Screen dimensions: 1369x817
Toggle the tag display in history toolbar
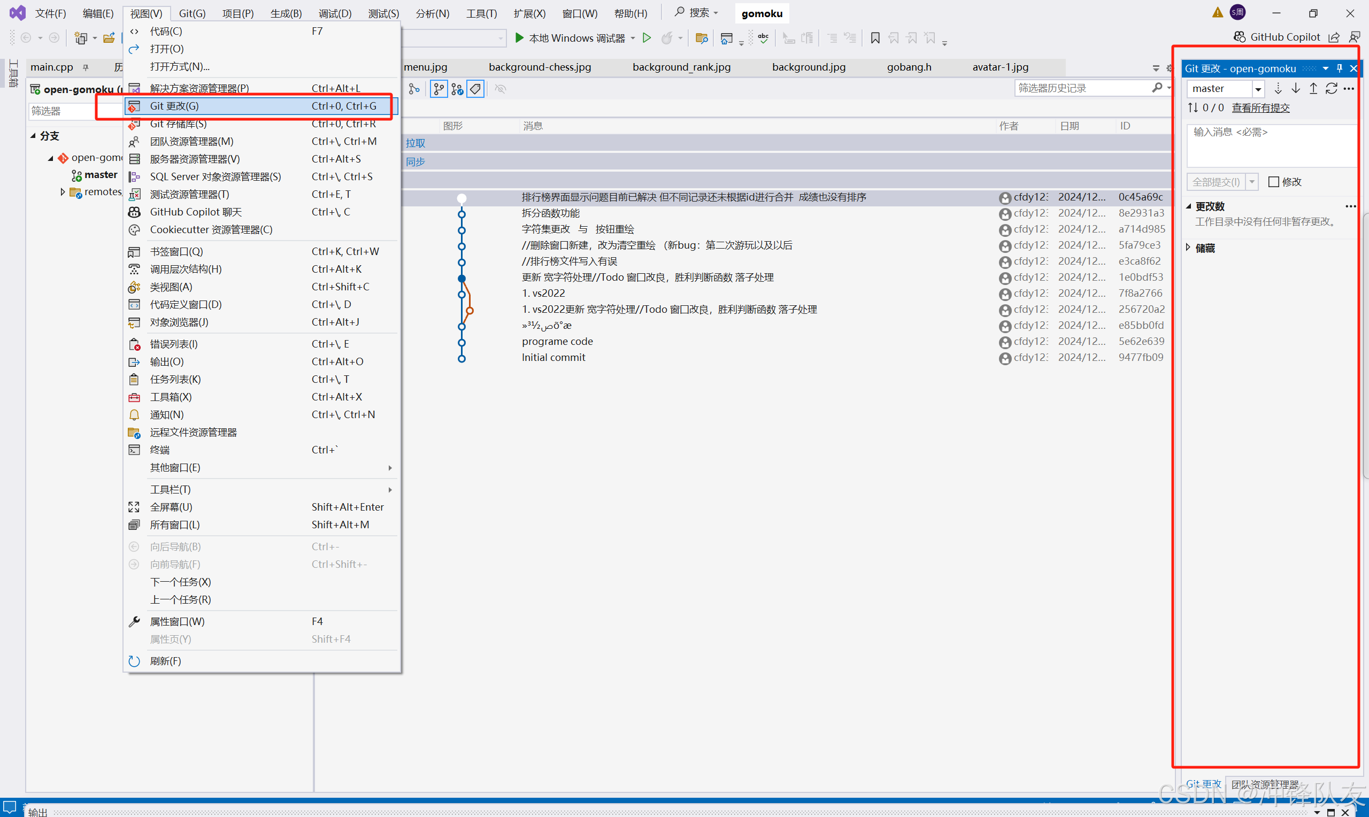click(475, 89)
